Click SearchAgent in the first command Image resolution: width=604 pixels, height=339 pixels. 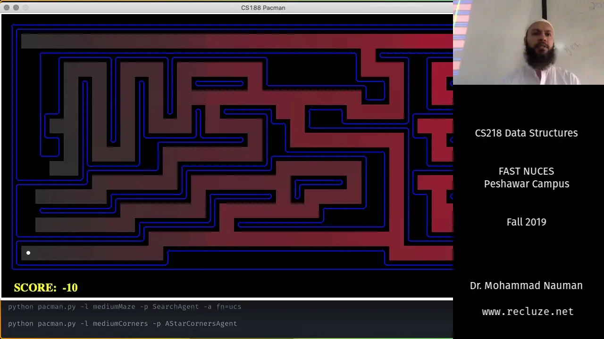pos(175,307)
